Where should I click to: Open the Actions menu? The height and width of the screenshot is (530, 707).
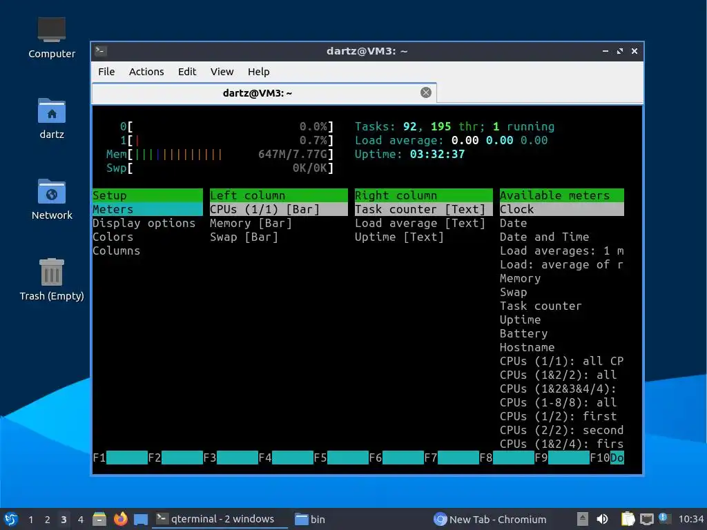146,72
